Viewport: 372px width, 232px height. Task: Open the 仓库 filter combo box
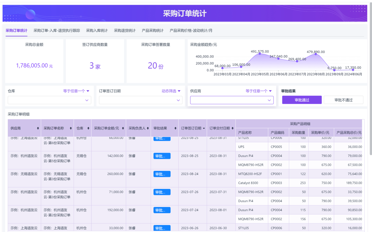tap(49, 100)
